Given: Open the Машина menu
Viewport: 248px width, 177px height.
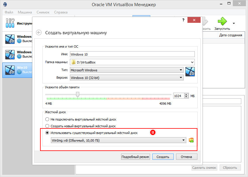Looking at the screenshot, I should tap(25, 12).
